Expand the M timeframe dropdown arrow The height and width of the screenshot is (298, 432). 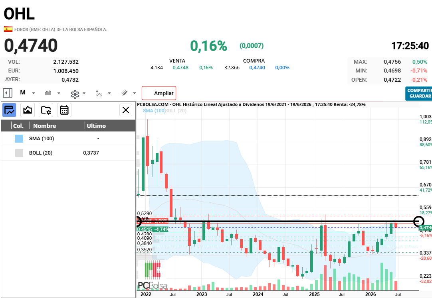[34, 93]
